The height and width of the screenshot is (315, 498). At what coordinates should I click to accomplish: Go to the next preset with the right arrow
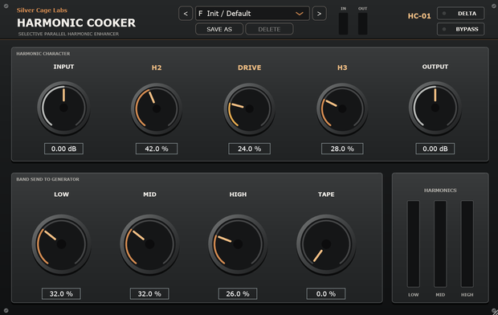click(319, 14)
